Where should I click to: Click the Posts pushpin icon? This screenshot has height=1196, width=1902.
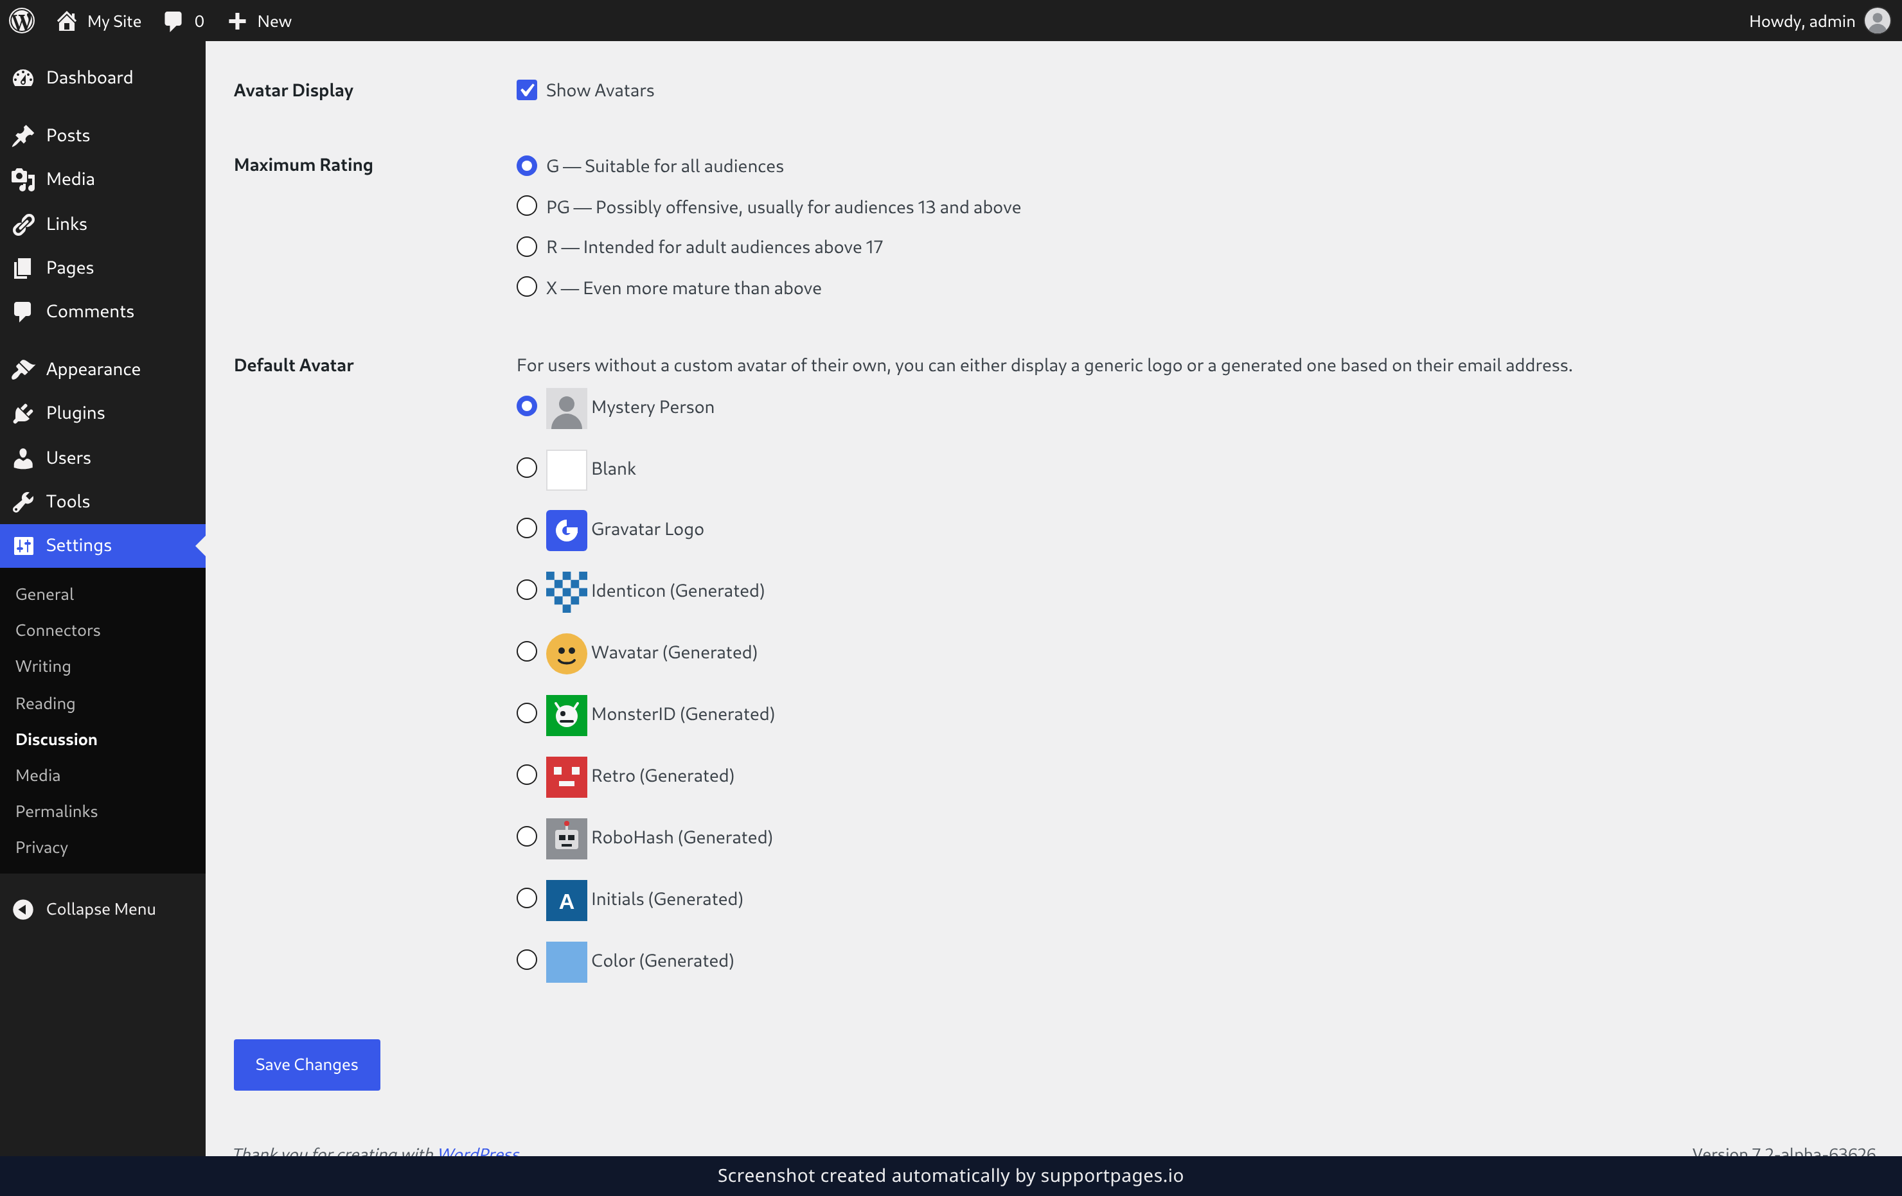tap(24, 135)
